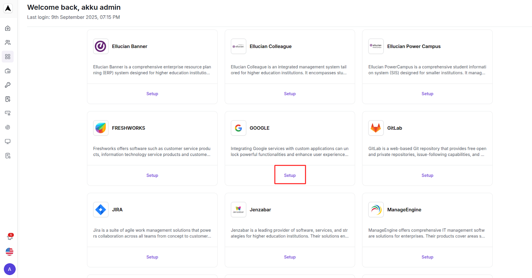Viewport: 532px width, 278px height.
Task: Open the users icon in the sidebar
Action: 8,43
